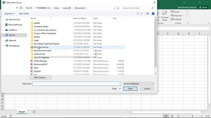Click the macro recording icon in Excel status bar

click(11, 116)
